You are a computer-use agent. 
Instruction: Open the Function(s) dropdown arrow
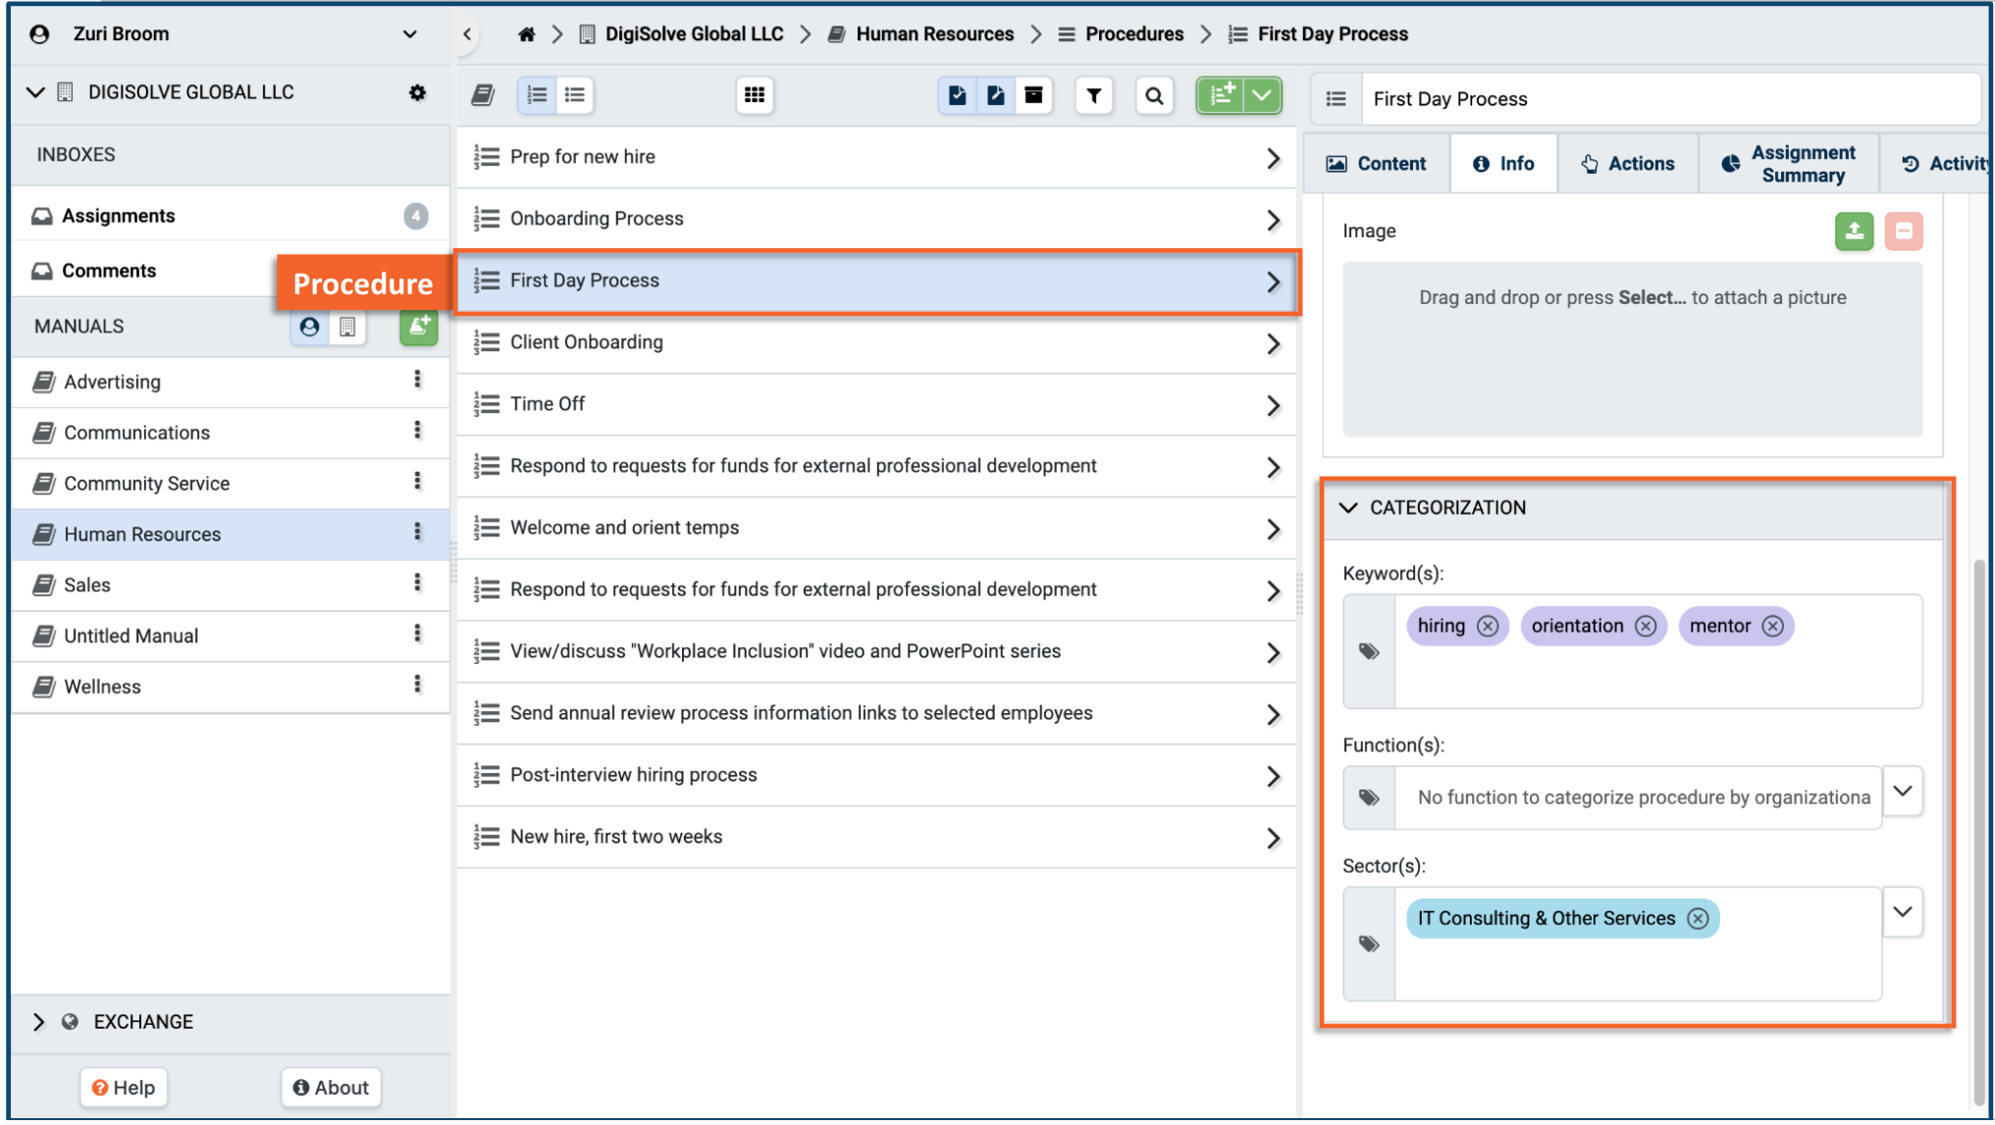(1902, 792)
